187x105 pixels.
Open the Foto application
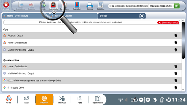80,100
